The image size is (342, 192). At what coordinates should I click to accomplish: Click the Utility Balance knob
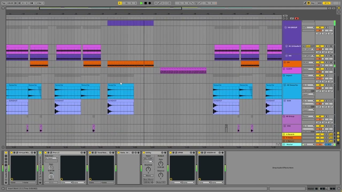161,175
